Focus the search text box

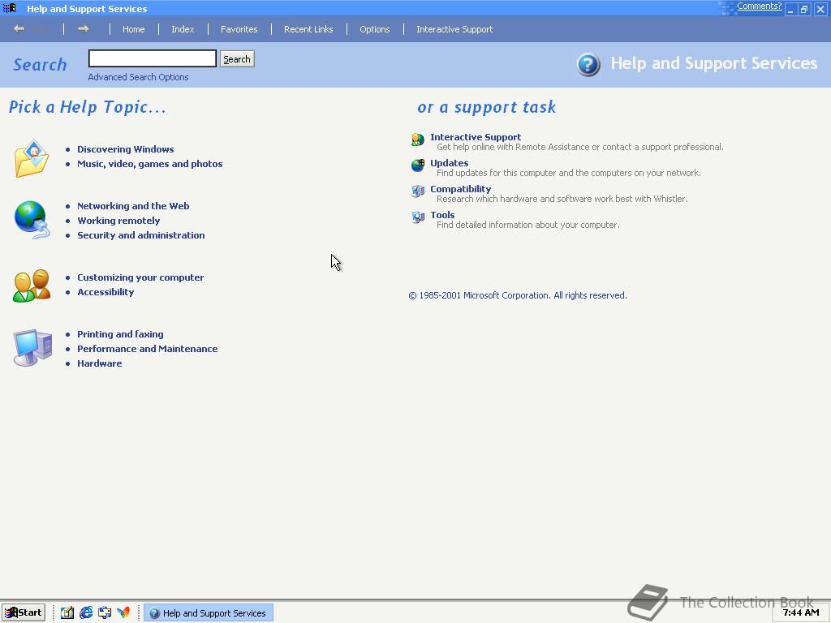(153, 58)
